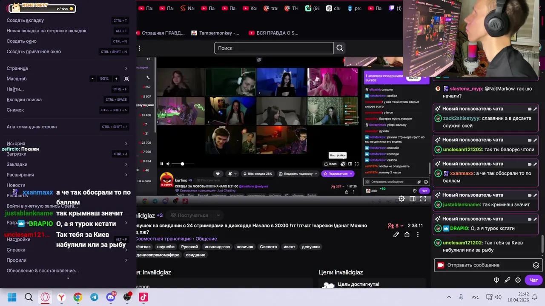Decrease zoom with minus next to 90%
Screen dimensions: 545x306
click(92, 79)
